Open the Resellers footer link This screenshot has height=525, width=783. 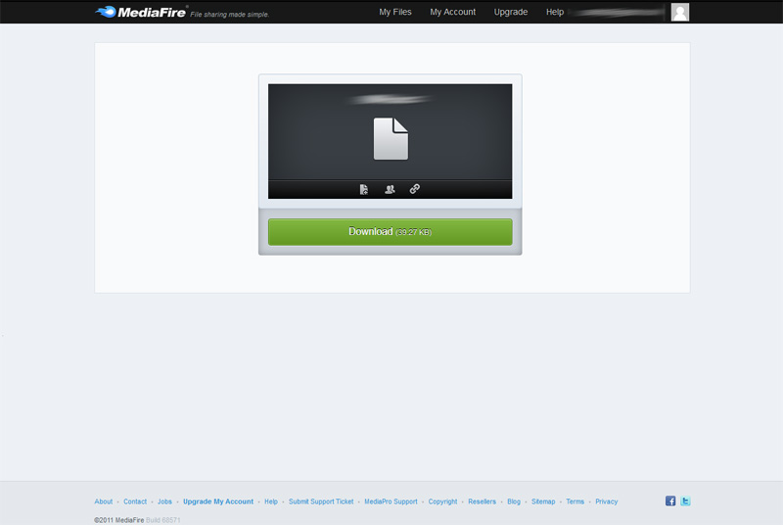point(482,501)
